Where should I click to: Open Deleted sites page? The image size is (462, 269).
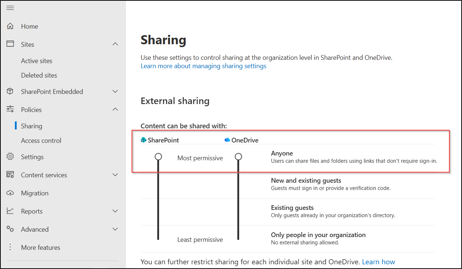pos(39,75)
